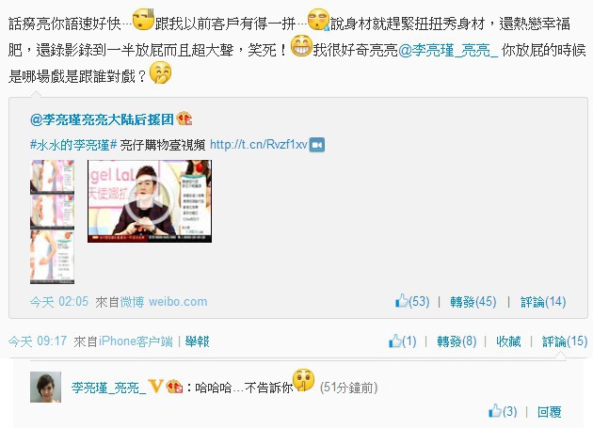Like the post with the 1-like thumbs-up
This screenshot has height=428, width=593.
pyautogui.click(x=395, y=341)
